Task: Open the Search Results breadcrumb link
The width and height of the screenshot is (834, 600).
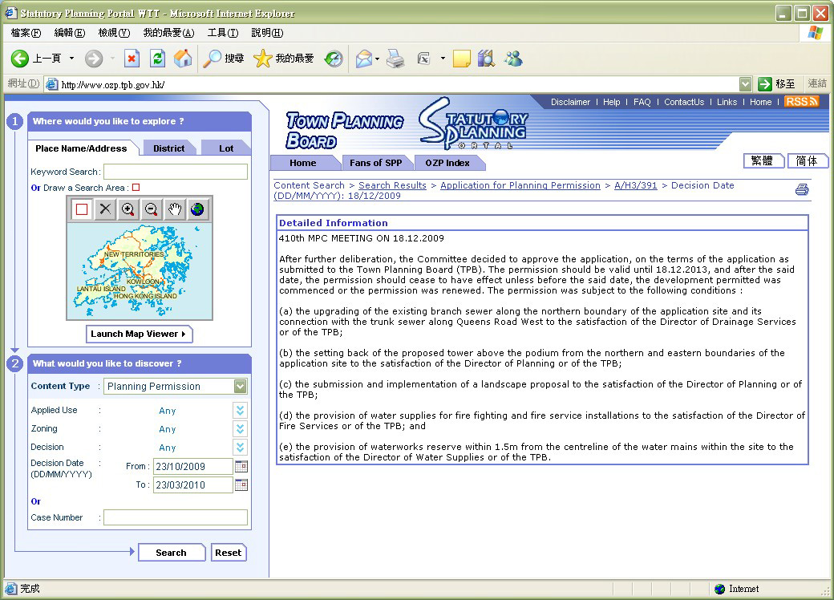Action: [x=392, y=185]
